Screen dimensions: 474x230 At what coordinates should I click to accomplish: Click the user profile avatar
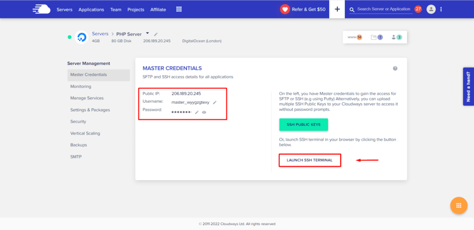[431, 9]
